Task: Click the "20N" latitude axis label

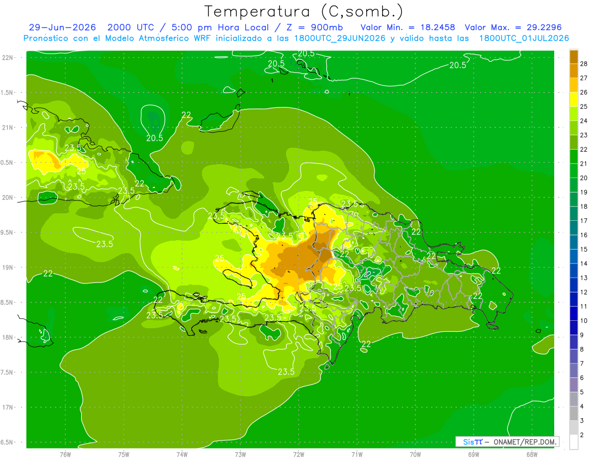Action: (7, 197)
